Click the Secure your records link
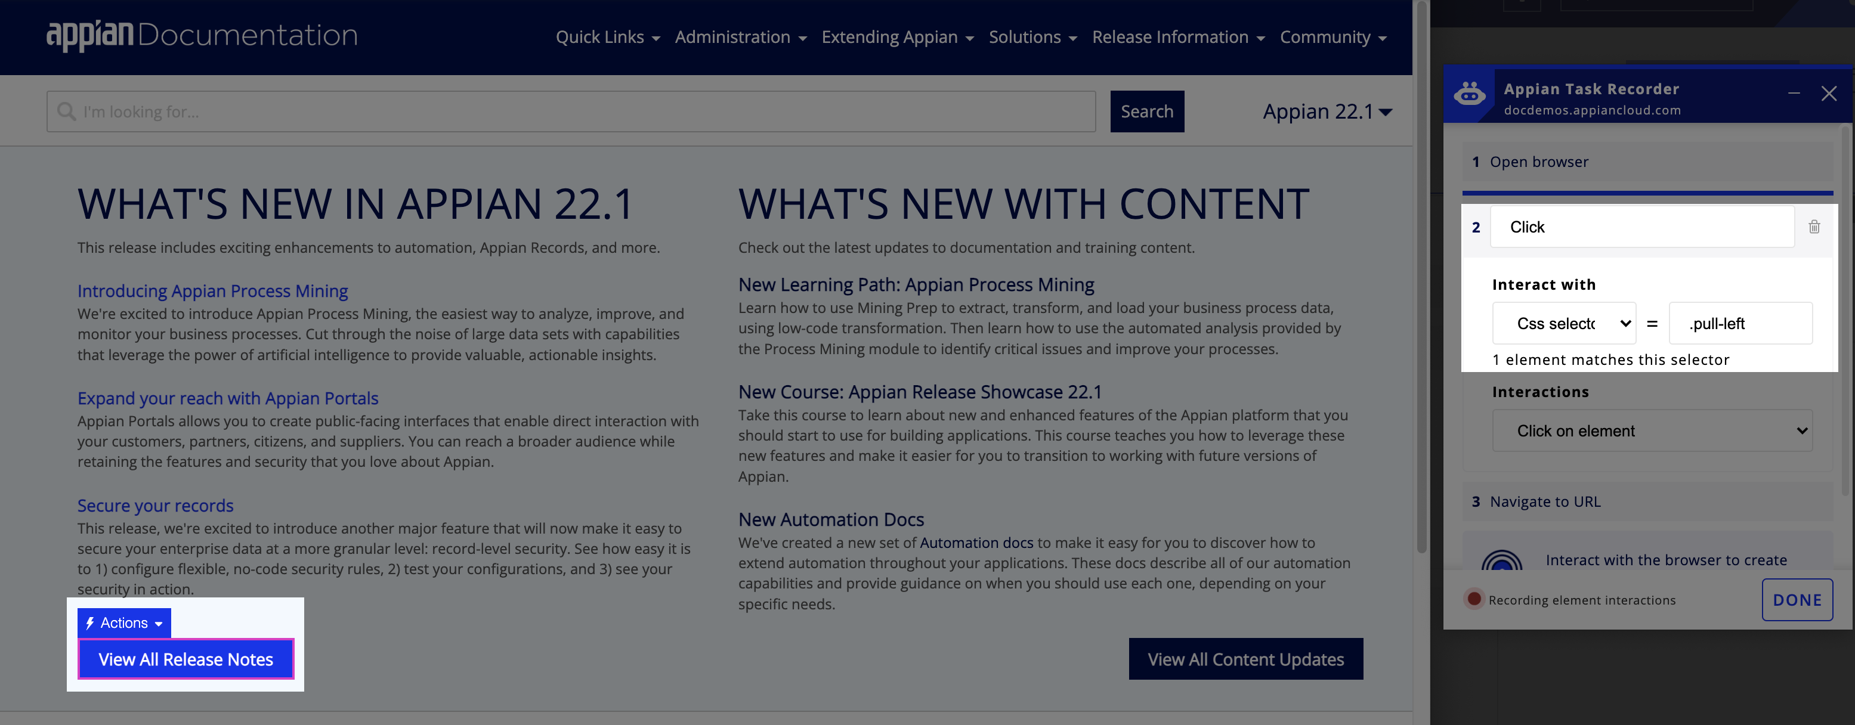 coord(155,504)
